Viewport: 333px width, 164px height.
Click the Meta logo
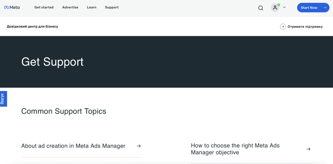(12, 7)
